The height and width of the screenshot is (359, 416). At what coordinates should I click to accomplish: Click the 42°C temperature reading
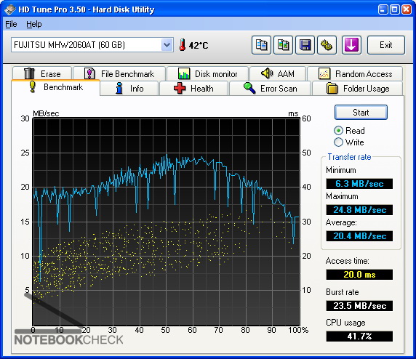point(199,45)
